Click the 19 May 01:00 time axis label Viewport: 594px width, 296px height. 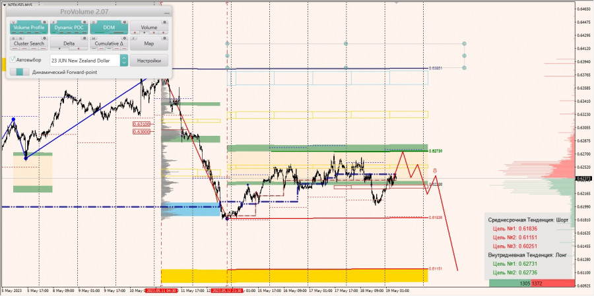pos(397,291)
